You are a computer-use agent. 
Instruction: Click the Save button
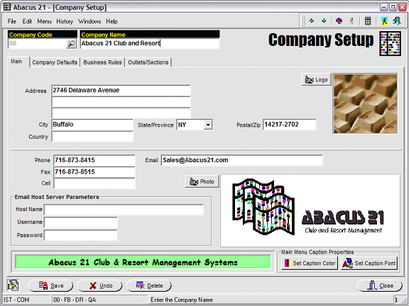click(x=50, y=285)
